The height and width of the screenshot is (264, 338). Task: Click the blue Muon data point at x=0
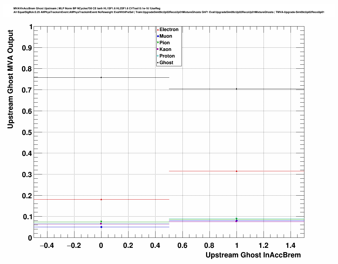pyautogui.click(x=101, y=227)
